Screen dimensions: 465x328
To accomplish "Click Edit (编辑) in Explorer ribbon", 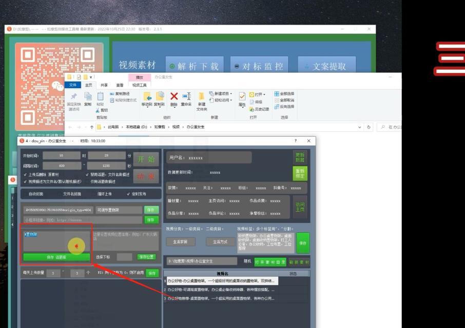I will (x=256, y=101).
